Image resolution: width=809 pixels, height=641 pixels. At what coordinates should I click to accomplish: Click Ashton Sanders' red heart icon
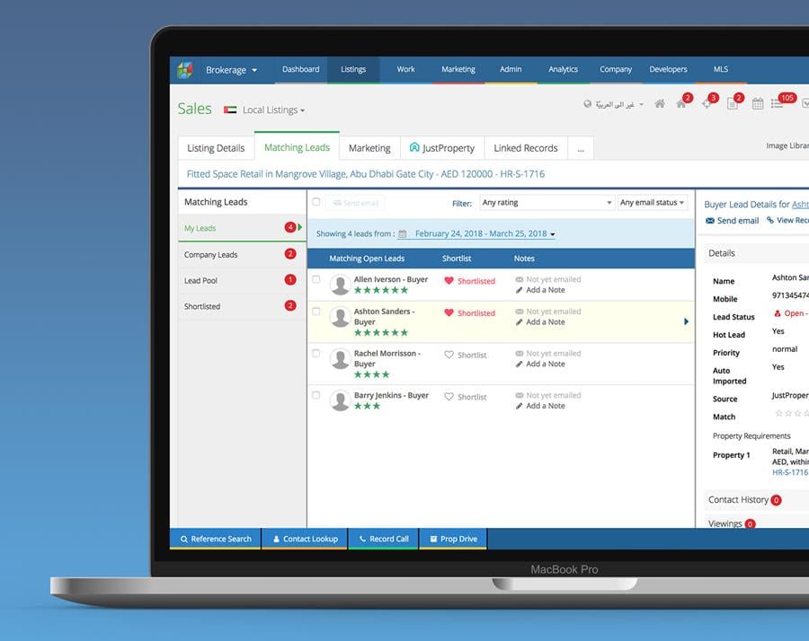(449, 312)
